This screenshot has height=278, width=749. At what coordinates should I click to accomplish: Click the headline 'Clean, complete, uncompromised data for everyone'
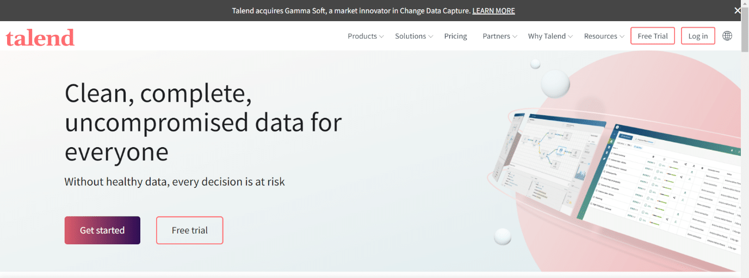(x=203, y=123)
